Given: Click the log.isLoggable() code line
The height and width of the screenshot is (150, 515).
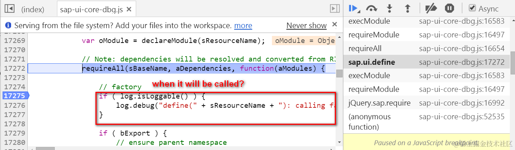Looking at the screenshot, I should click(152, 96).
